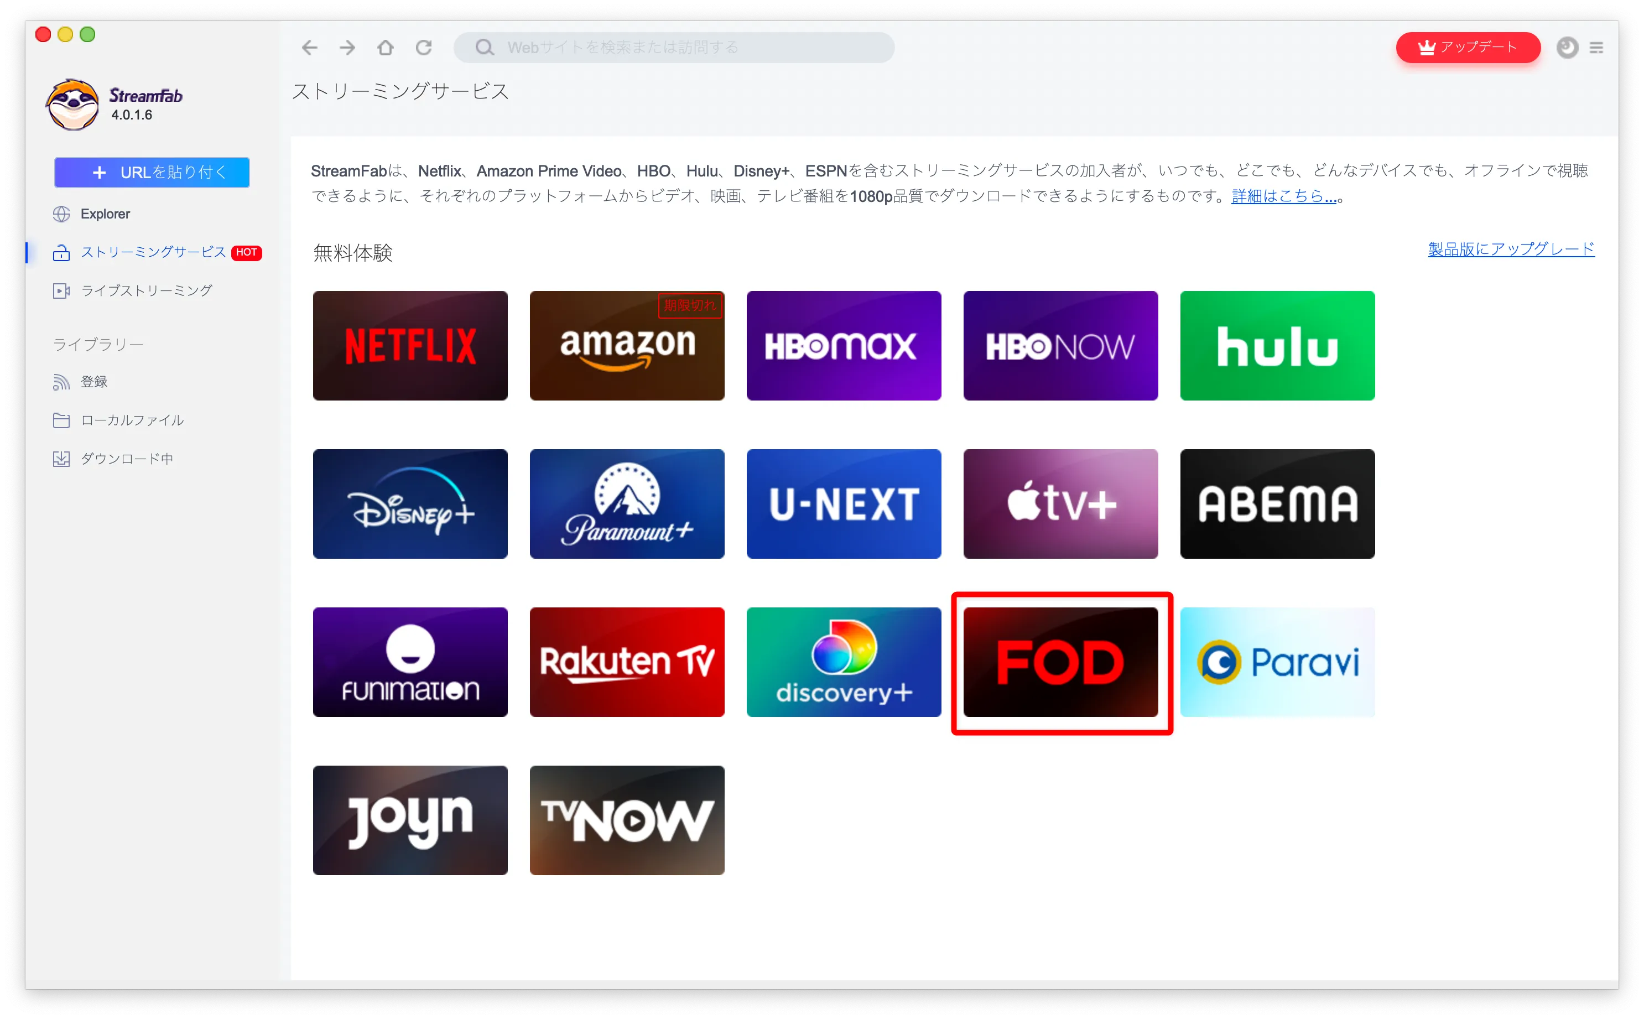Viewport: 1644px width, 1019px height.
Task: Open the HBO Max service tile
Action: tap(844, 345)
